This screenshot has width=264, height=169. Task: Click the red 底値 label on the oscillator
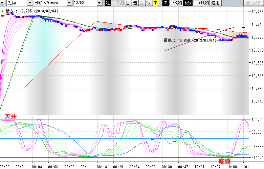[224, 162]
